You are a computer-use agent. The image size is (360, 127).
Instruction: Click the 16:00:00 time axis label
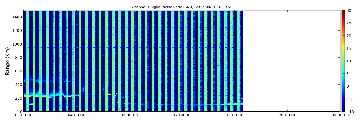tap(235, 115)
